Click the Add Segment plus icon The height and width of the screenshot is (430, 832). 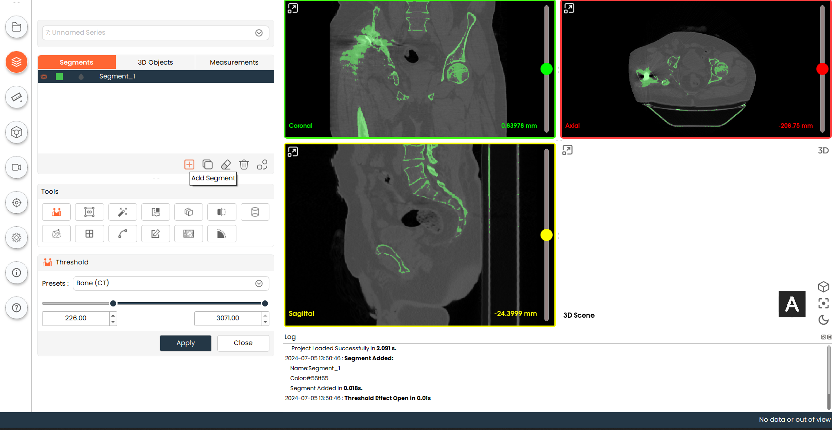pos(189,165)
